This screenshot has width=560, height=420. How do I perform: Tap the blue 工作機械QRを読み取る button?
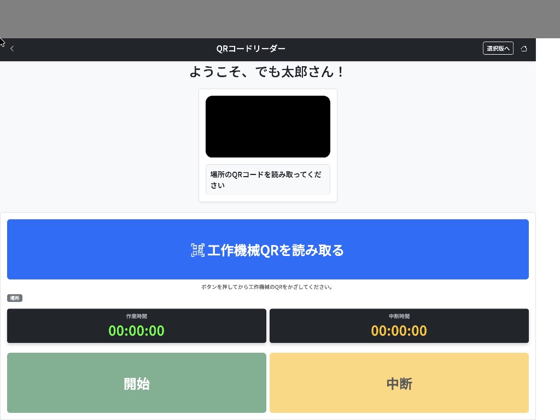tap(267, 249)
